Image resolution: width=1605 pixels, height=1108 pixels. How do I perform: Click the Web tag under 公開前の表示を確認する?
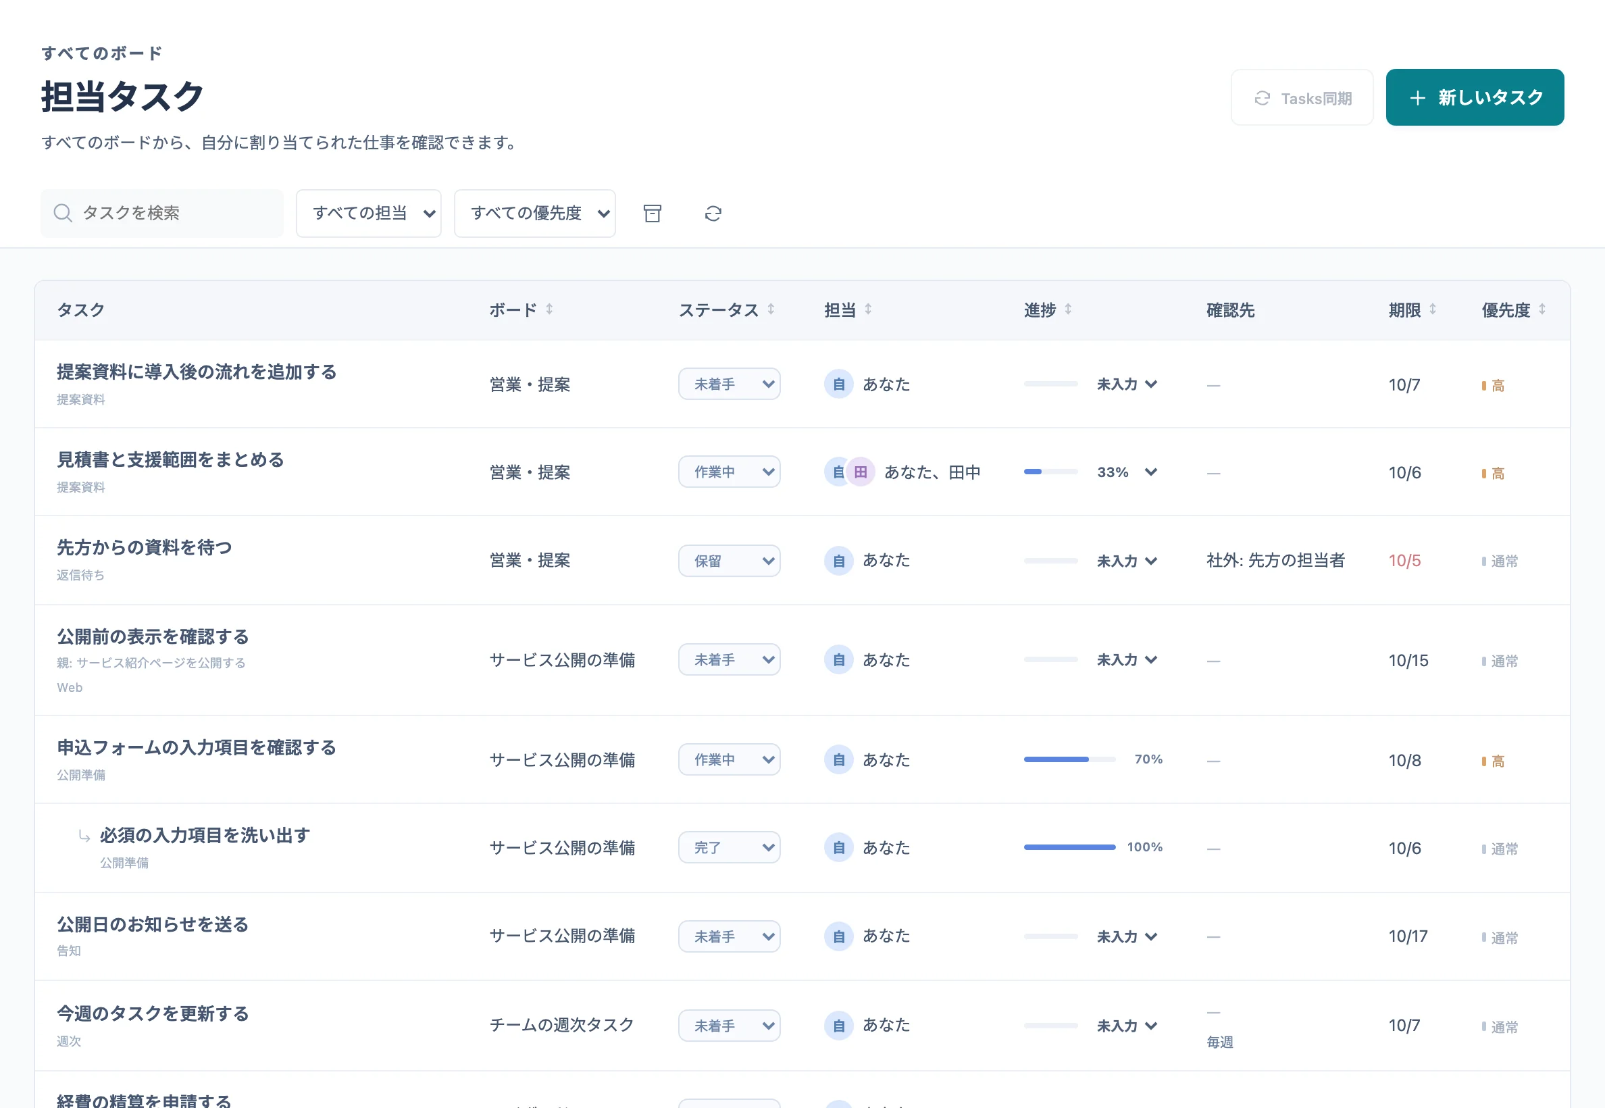tap(70, 687)
